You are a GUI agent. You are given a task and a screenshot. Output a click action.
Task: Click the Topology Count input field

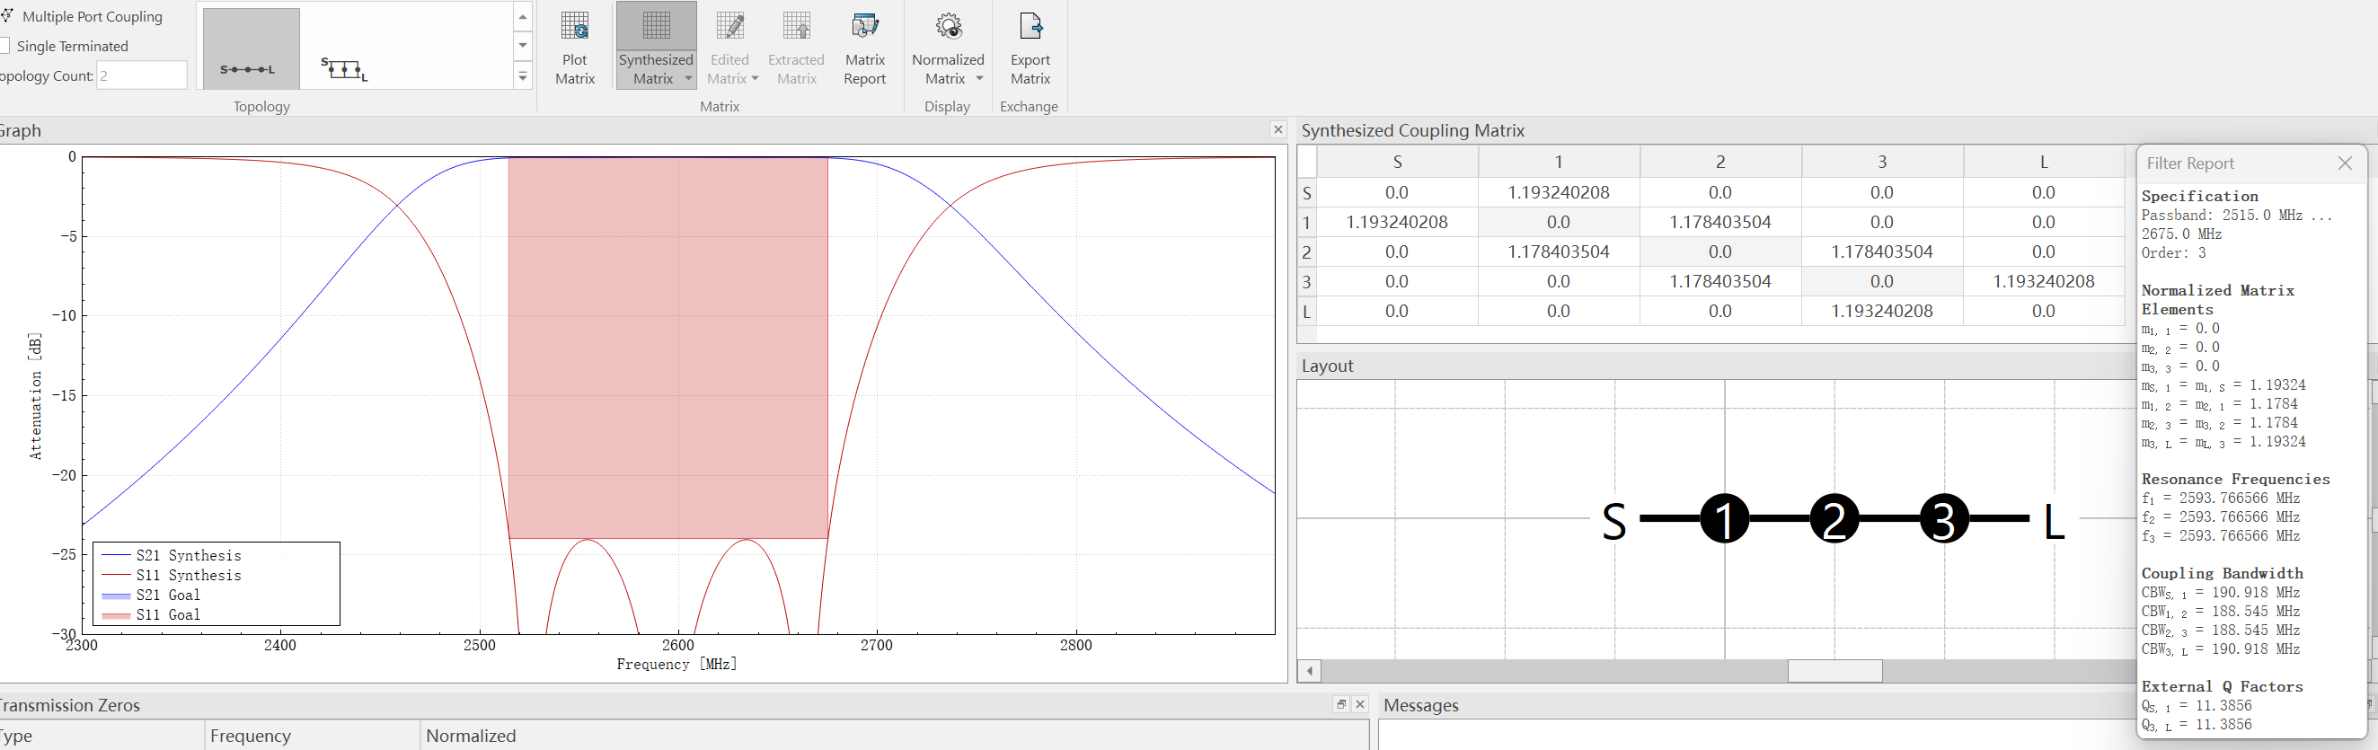tap(142, 75)
